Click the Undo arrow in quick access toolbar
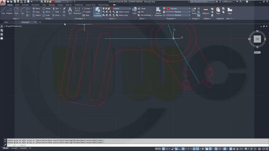Image resolution: width=269 pixels, height=151 pixels. (x=32, y=2)
